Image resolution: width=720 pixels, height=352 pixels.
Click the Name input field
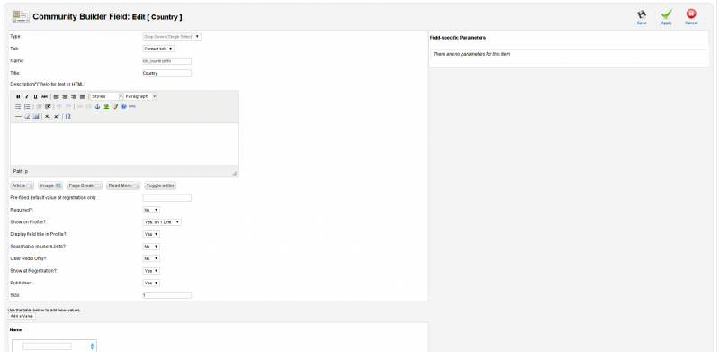point(166,61)
